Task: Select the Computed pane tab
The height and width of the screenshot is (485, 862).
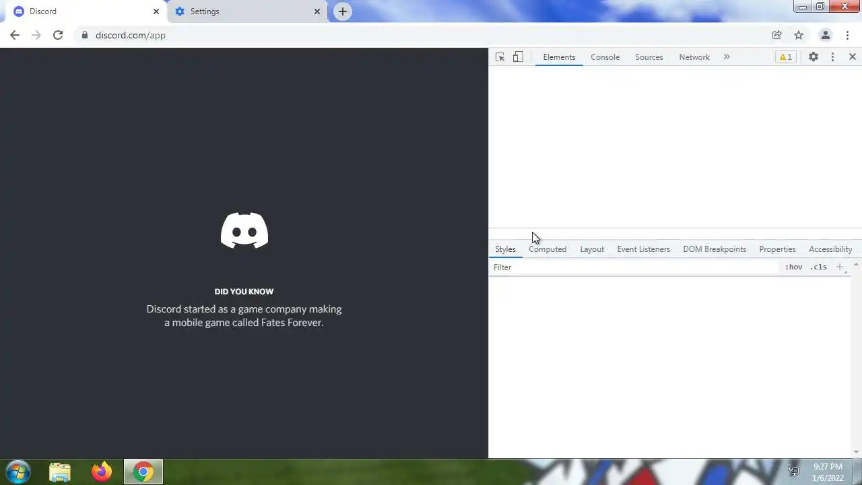Action: (548, 249)
